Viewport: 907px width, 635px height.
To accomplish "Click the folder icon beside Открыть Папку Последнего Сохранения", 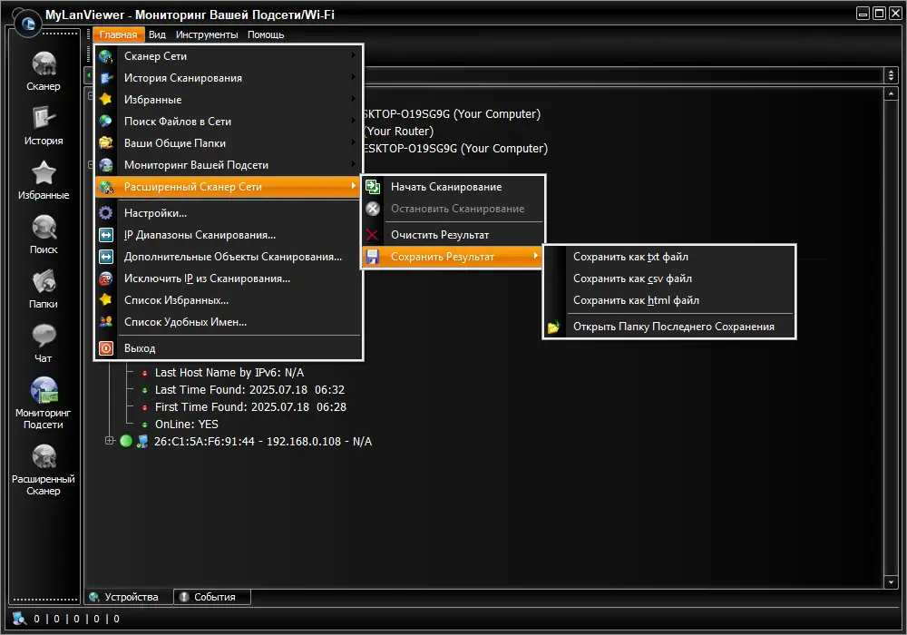I will [x=553, y=327].
